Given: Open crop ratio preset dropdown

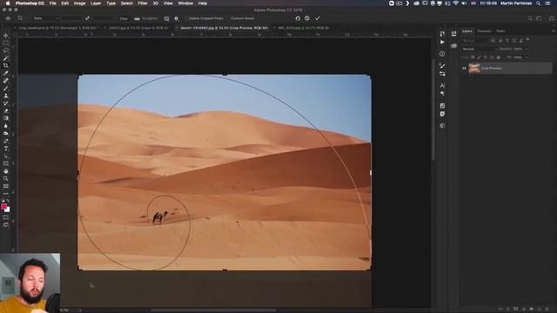Looking at the screenshot, I should (46, 18).
